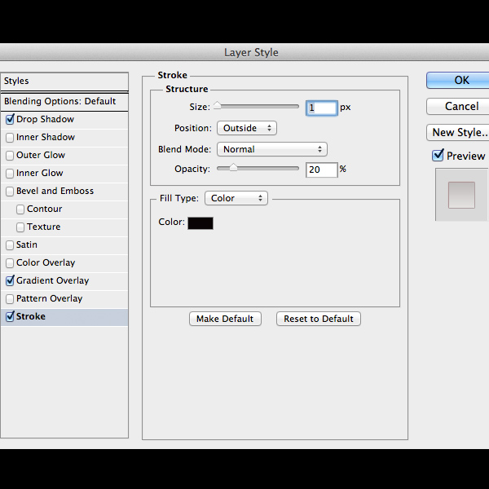The width and height of the screenshot is (489, 489).
Task: Uncheck the Stroke checkbox
Action: point(10,316)
